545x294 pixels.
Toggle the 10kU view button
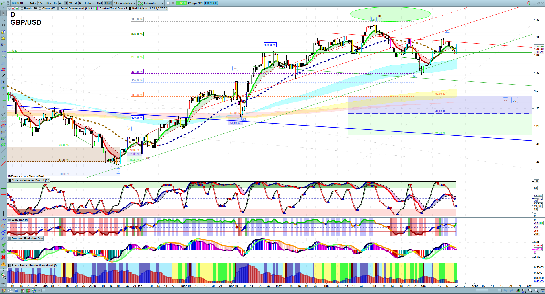108,3
